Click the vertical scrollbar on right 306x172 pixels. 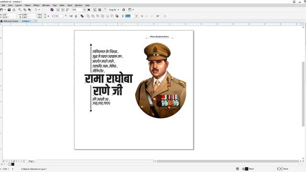point(303,94)
